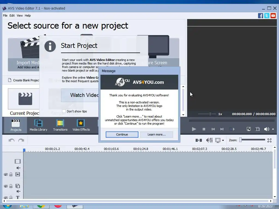Click timeline vertical scrollbar down arrow

275,197
